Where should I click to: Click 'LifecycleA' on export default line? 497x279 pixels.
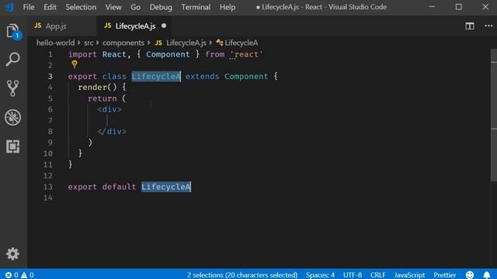(x=165, y=187)
